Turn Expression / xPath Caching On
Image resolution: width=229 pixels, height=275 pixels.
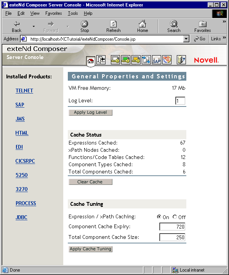click(x=159, y=217)
